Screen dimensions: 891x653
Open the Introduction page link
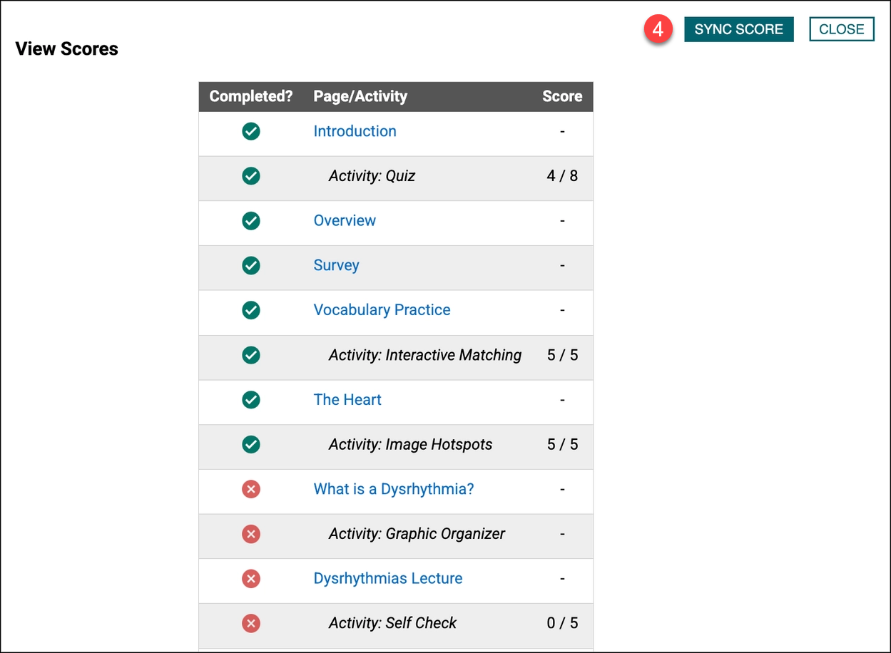(355, 131)
